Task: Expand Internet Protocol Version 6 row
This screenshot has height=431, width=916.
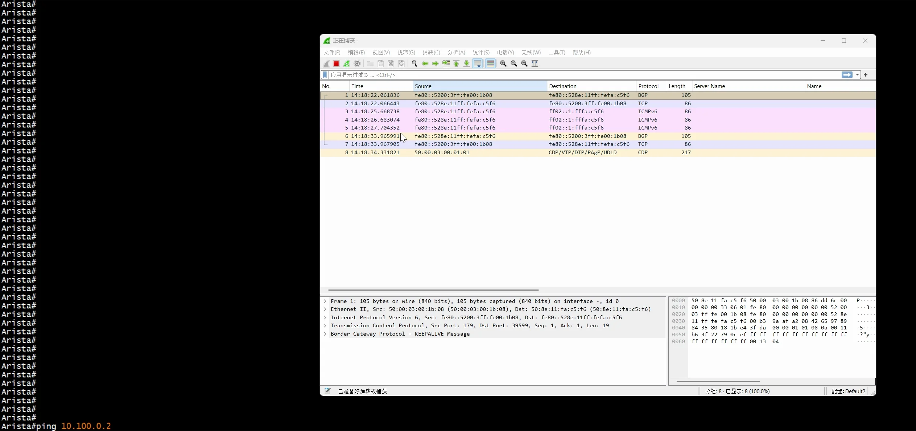Action: coord(325,317)
